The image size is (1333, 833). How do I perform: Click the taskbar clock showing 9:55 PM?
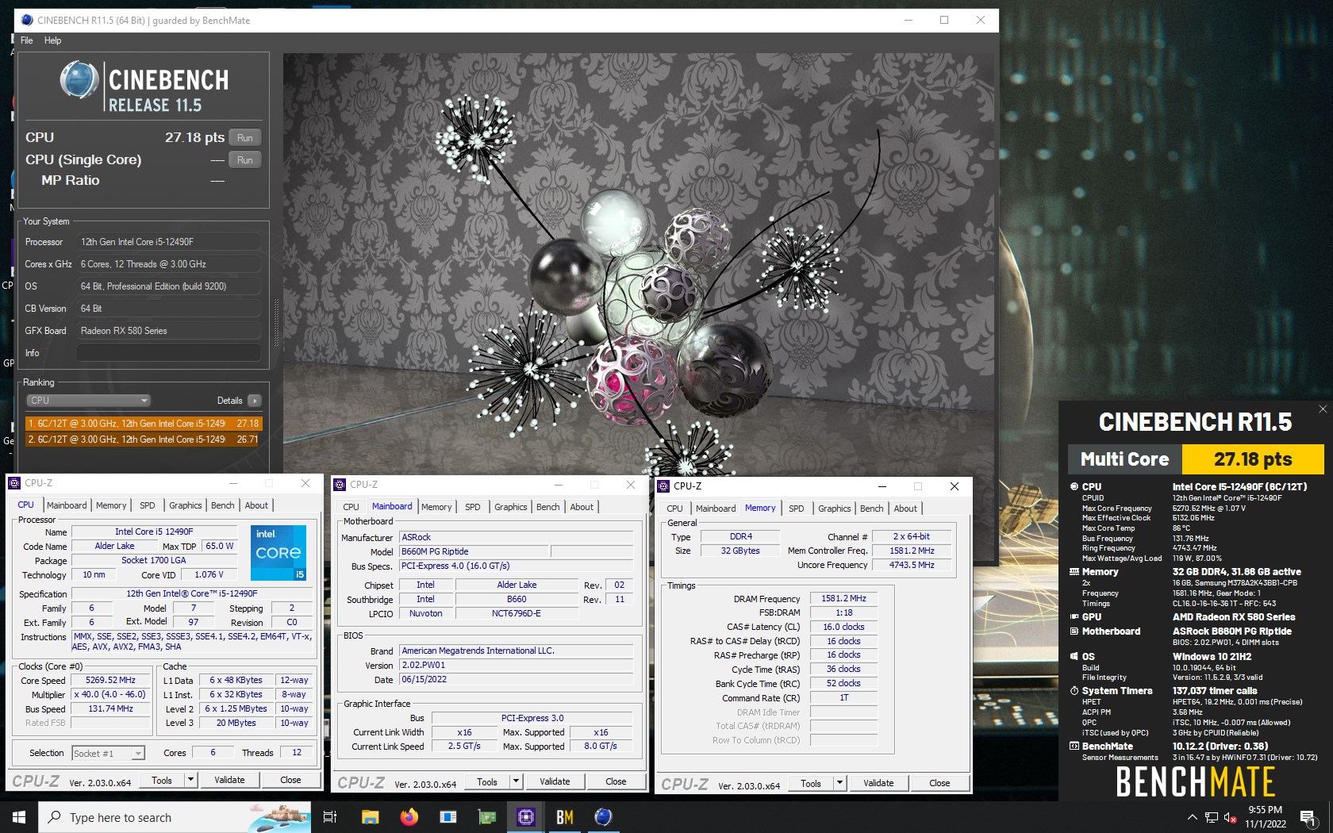pos(1265,817)
